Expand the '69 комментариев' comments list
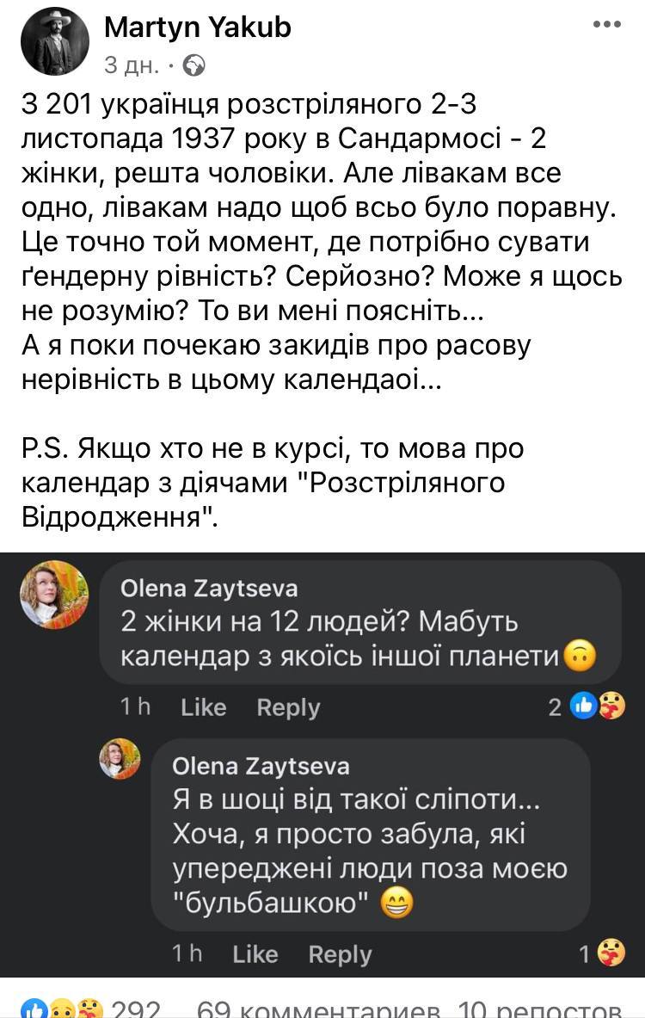645x1018 pixels. pos(320,1010)
